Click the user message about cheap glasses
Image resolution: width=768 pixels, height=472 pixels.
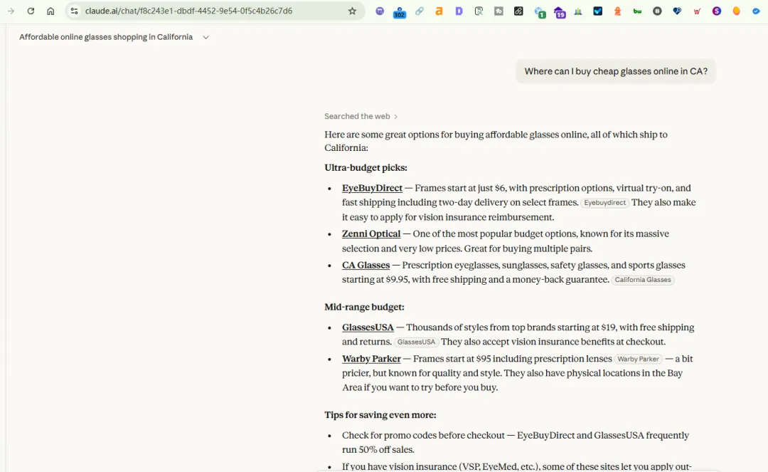click(x=616, y=72)
